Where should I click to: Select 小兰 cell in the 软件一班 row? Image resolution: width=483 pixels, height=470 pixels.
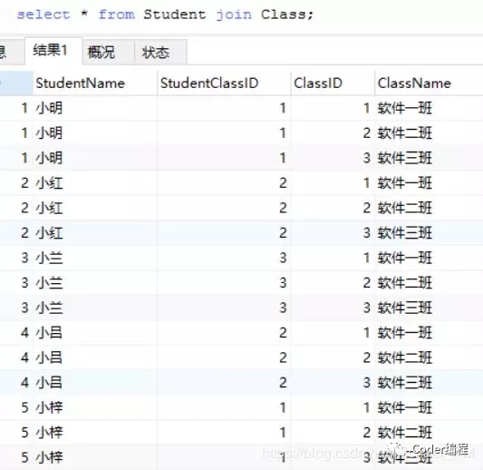95,258
